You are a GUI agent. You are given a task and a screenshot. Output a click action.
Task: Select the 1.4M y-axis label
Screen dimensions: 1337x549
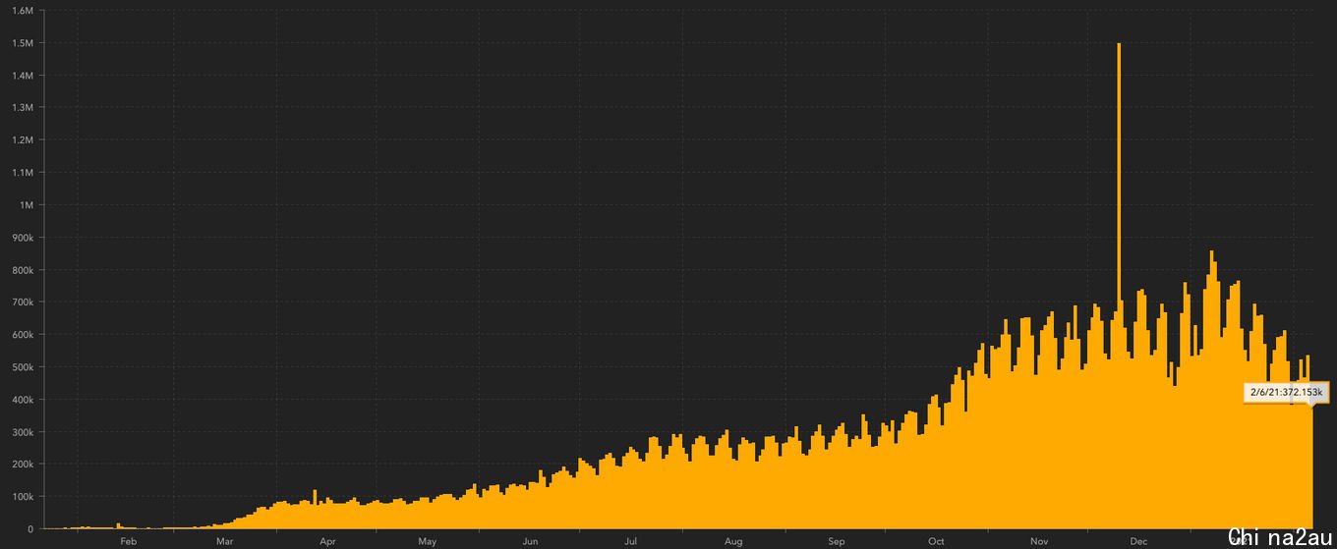pos(23,76)
